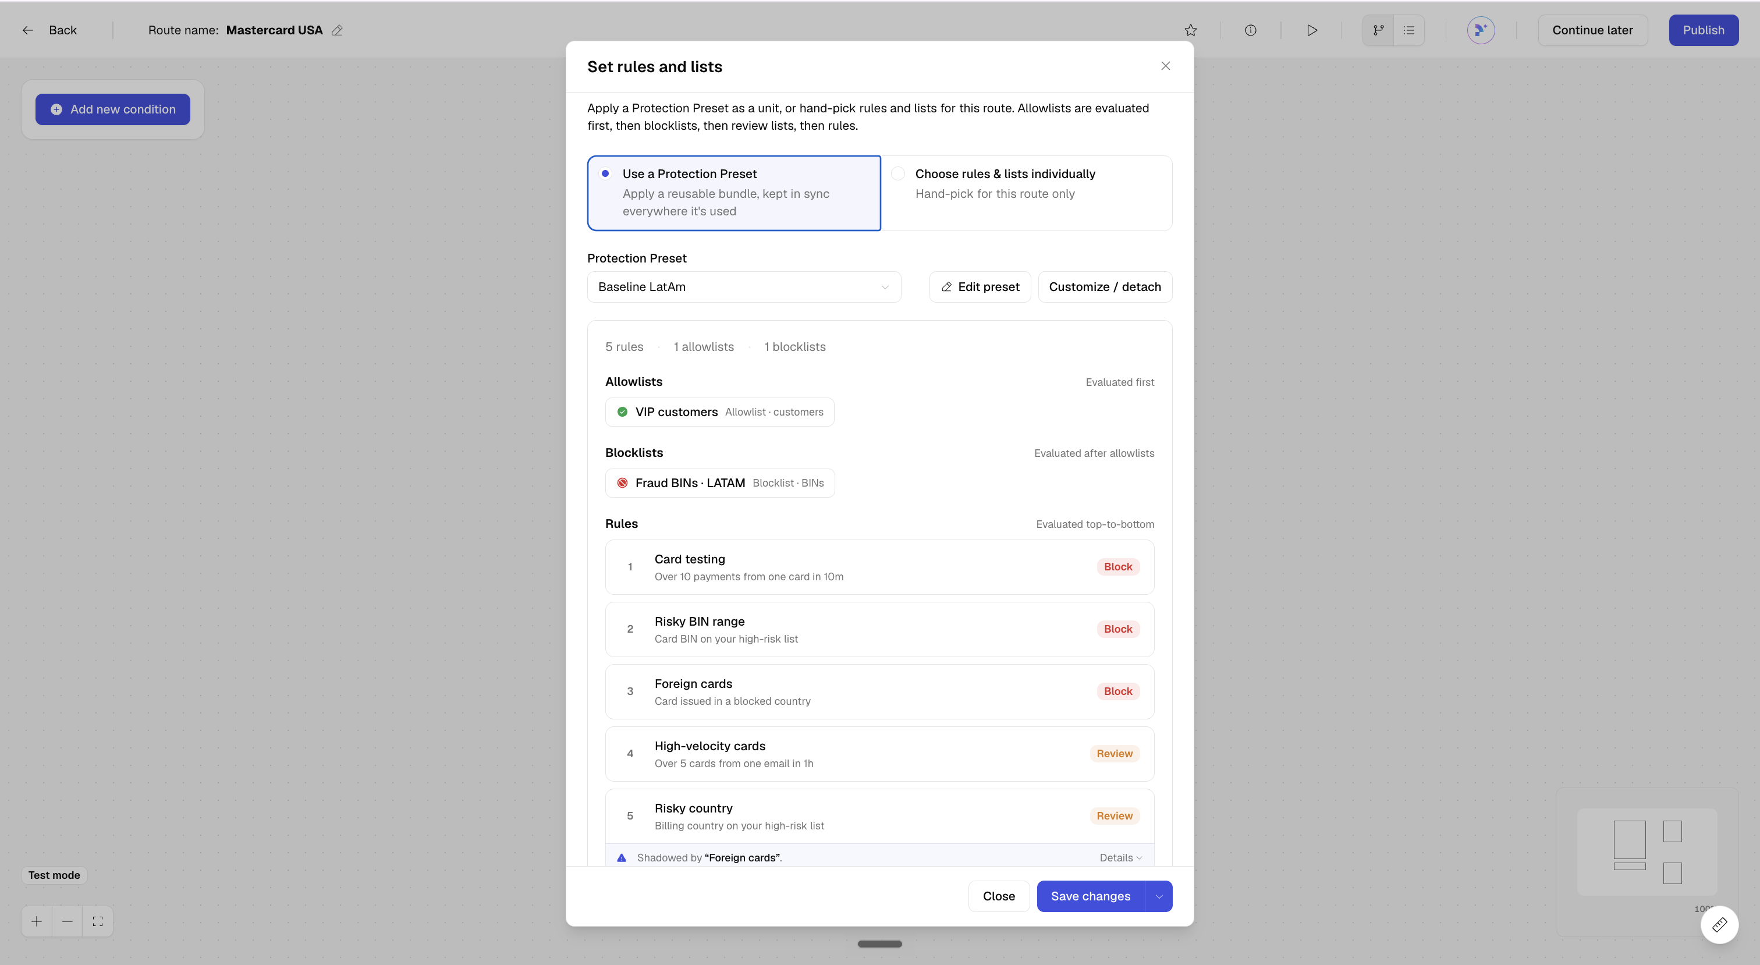The height and width of the screenshot is (965, 1760).
Task: Select the VIP customers allowlist chip
Action: [x=719, y=412]
